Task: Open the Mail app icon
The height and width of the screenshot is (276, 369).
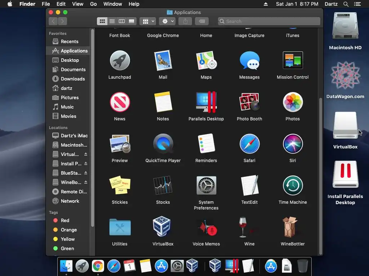Action: tap(163, 60)
